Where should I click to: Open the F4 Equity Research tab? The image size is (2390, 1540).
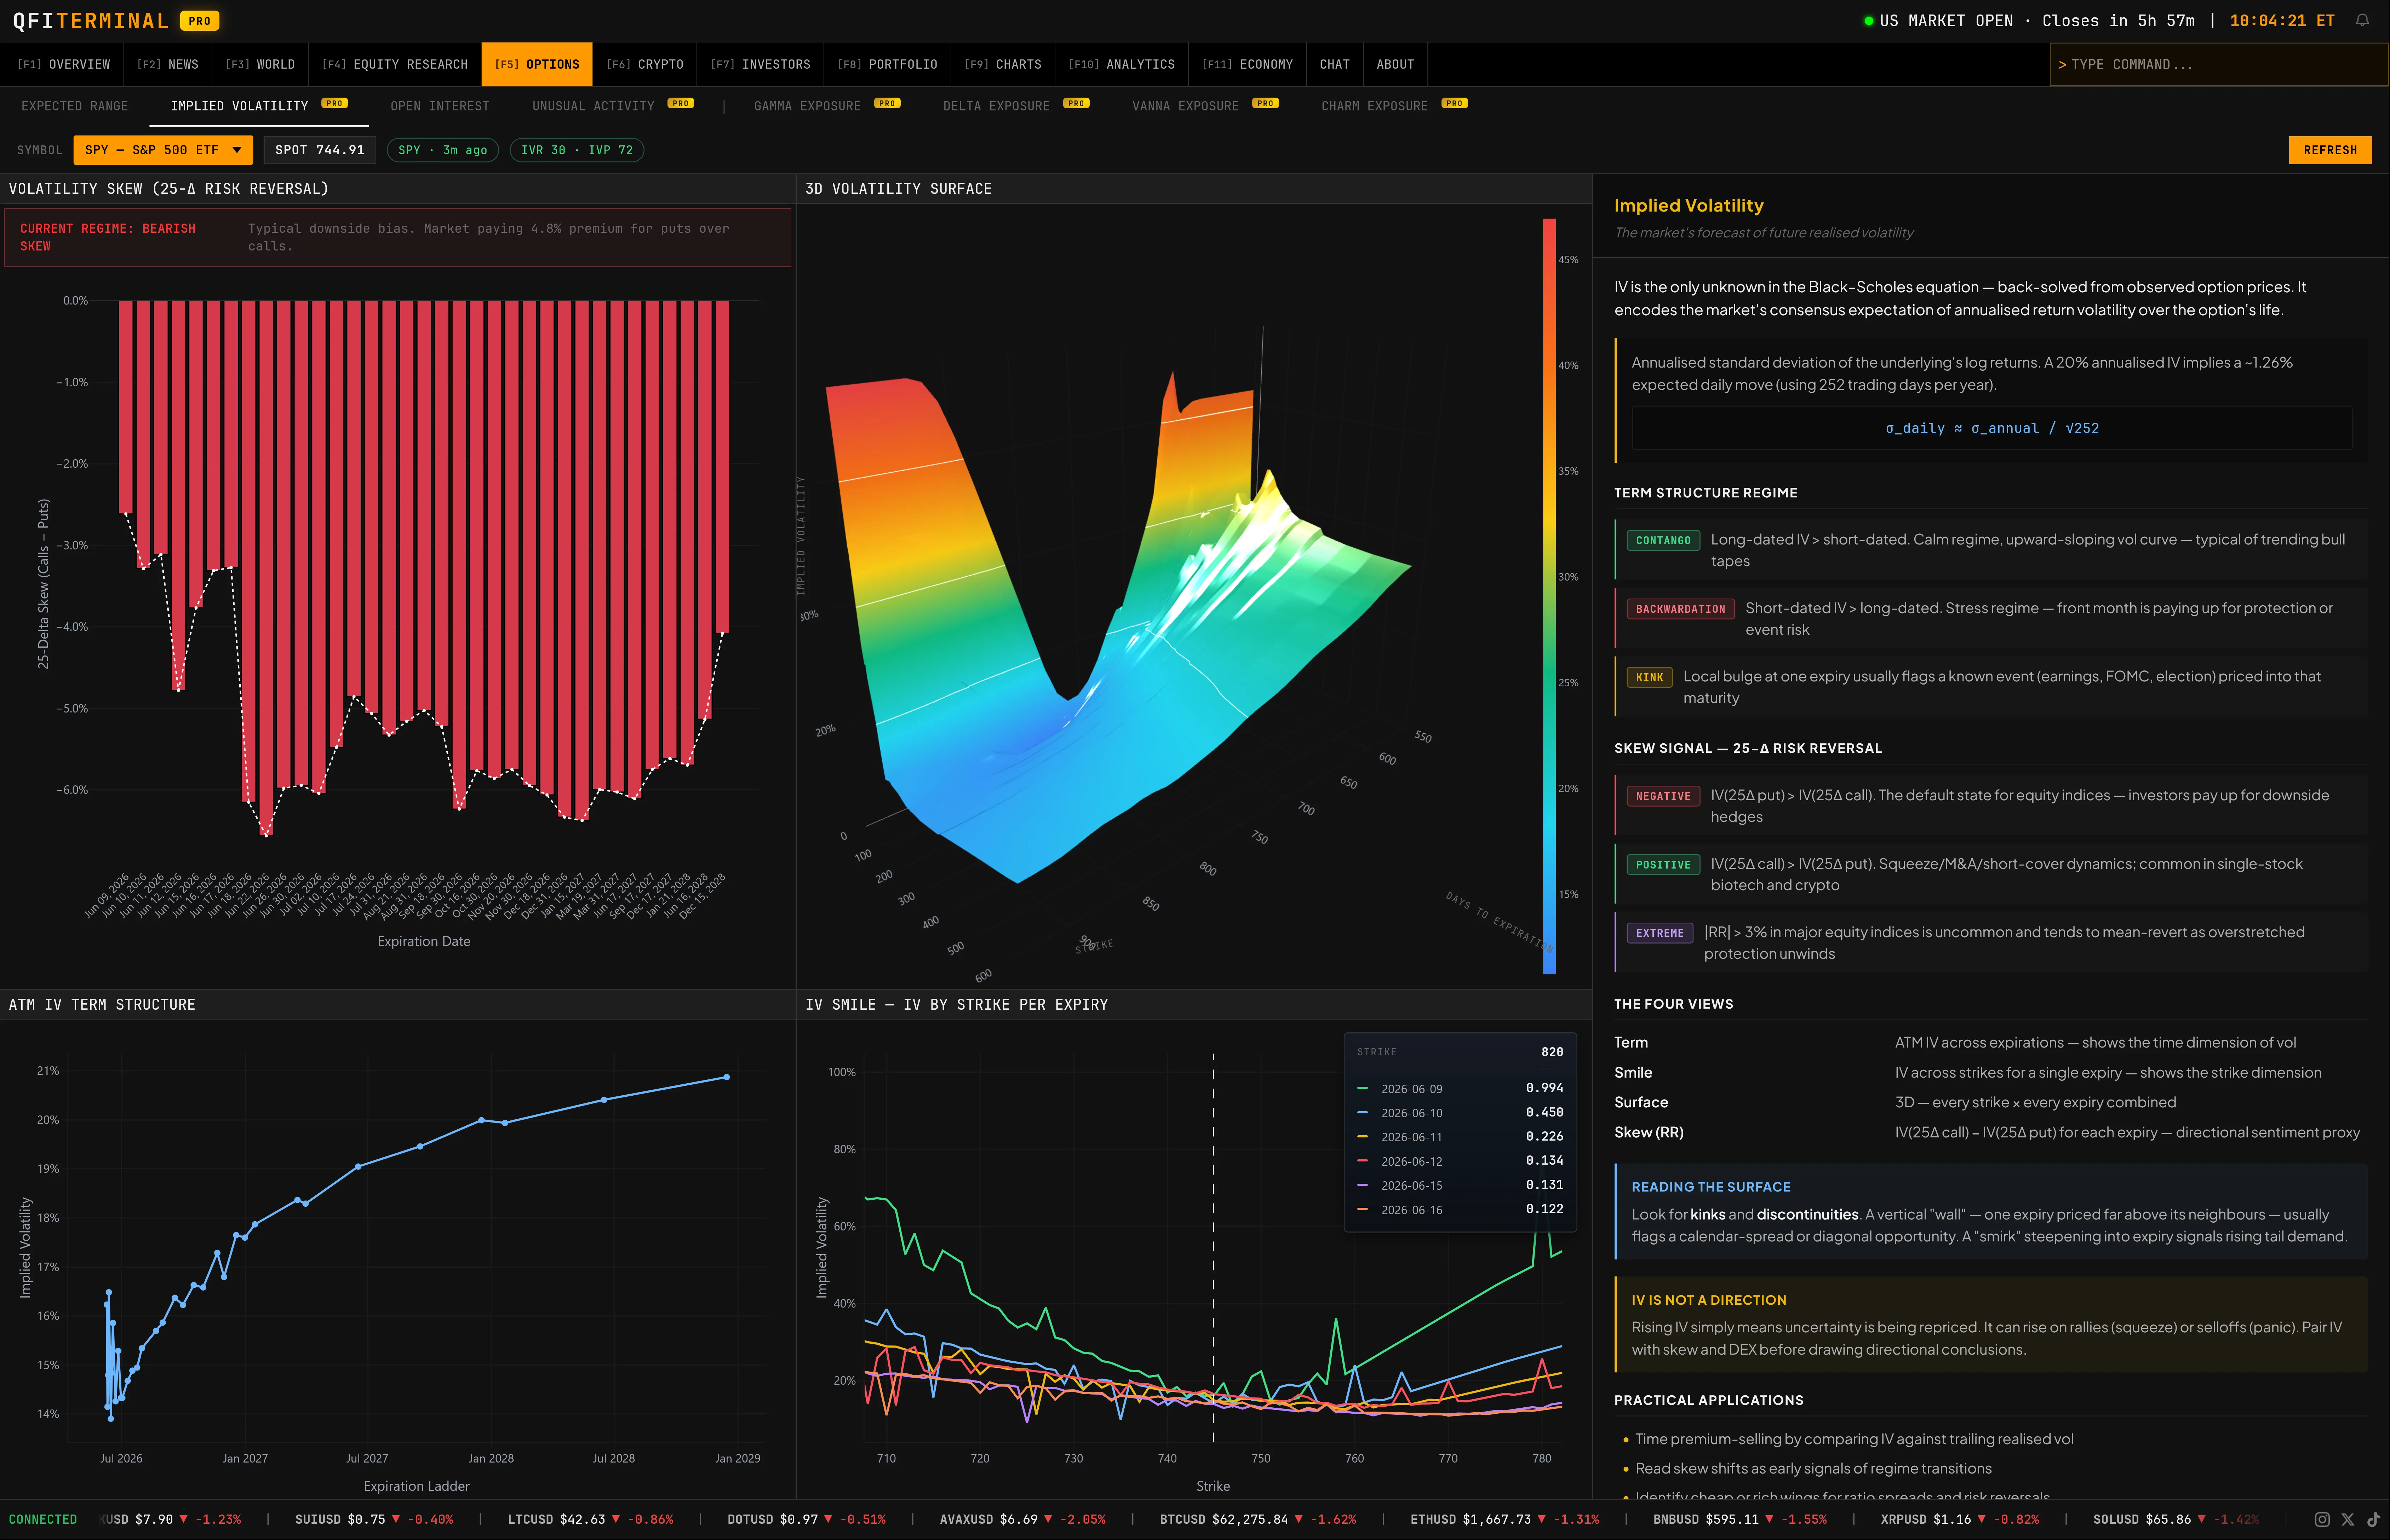395,64
